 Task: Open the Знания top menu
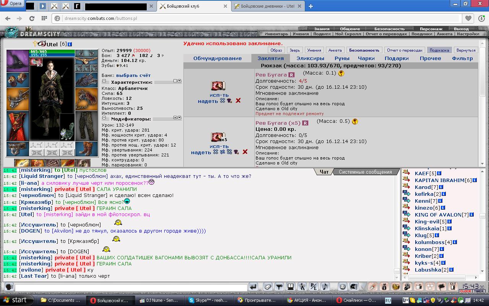click(x=322, y=29)
